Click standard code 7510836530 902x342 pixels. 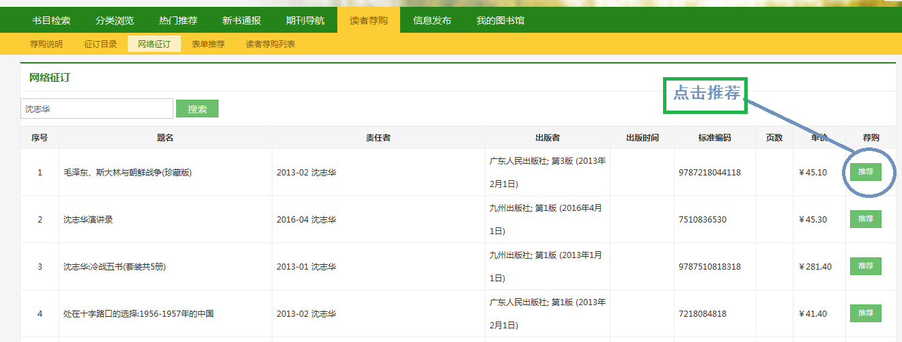(x=703, y=220)
